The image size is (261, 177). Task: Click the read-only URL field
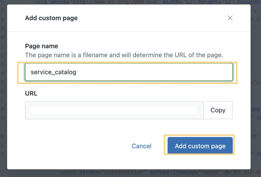[114, 110]
